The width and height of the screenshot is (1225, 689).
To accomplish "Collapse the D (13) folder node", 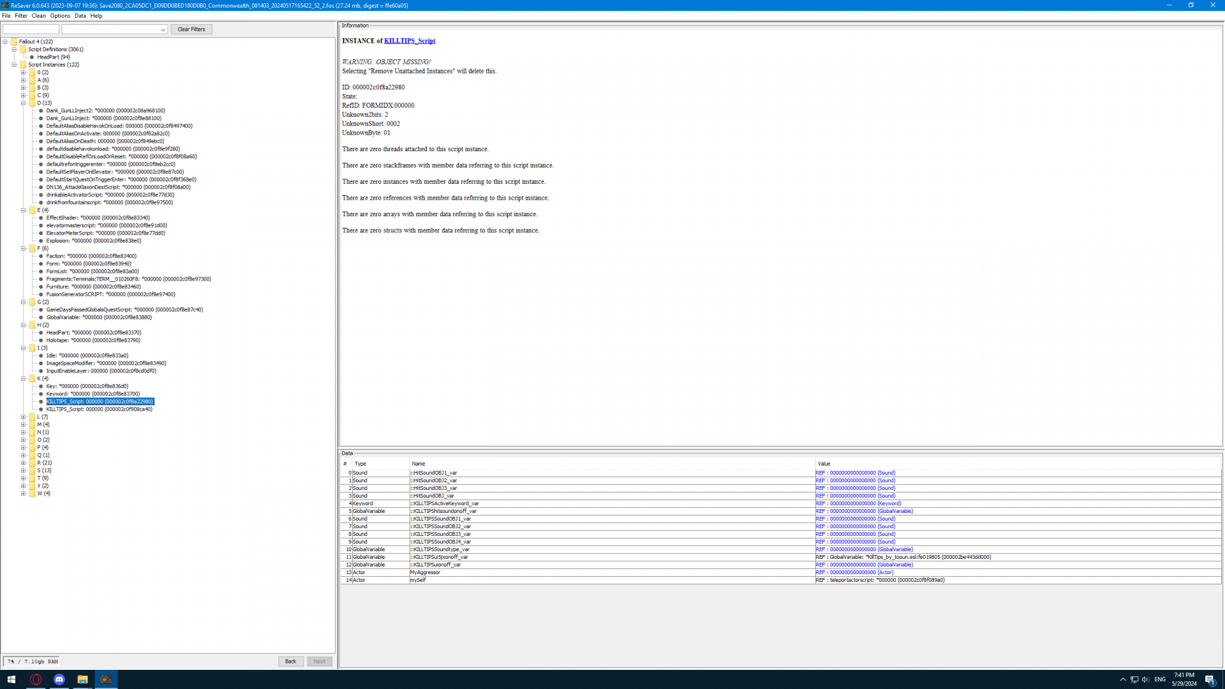I will click(x=24, y=103).
